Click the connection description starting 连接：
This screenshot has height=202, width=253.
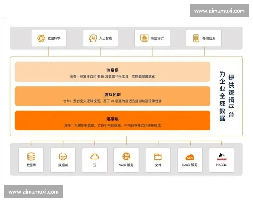coord(113,125)
